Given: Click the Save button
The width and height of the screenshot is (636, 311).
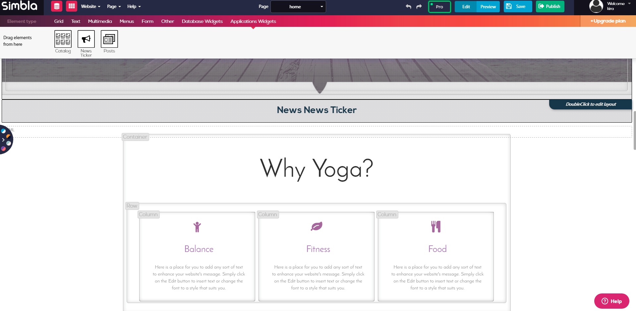Looking at the screenshot, I should pos(518,6).
